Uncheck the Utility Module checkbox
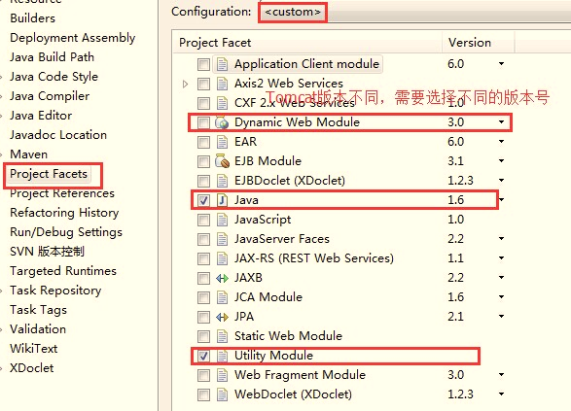The width and height of the screenshot is (571, 411). coord(203,356)
